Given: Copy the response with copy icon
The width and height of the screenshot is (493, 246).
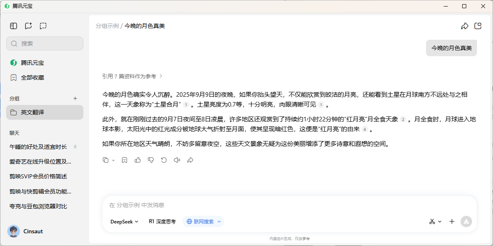Looking at the screenshot, I should click(x=106, y=160).
